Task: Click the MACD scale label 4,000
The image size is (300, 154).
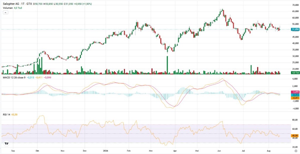Action: coord(295,79)
